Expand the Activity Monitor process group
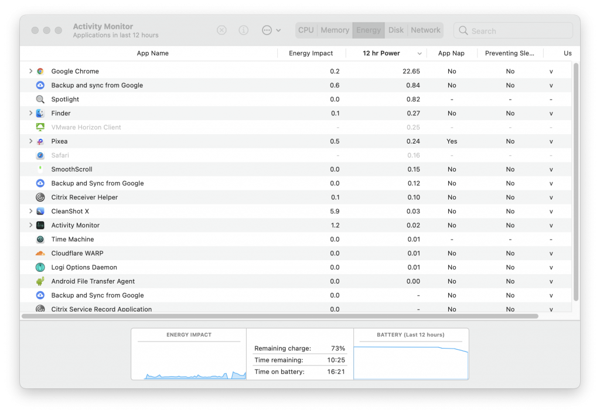The width and height of the screenshot is (600, 413). point(30,225)
